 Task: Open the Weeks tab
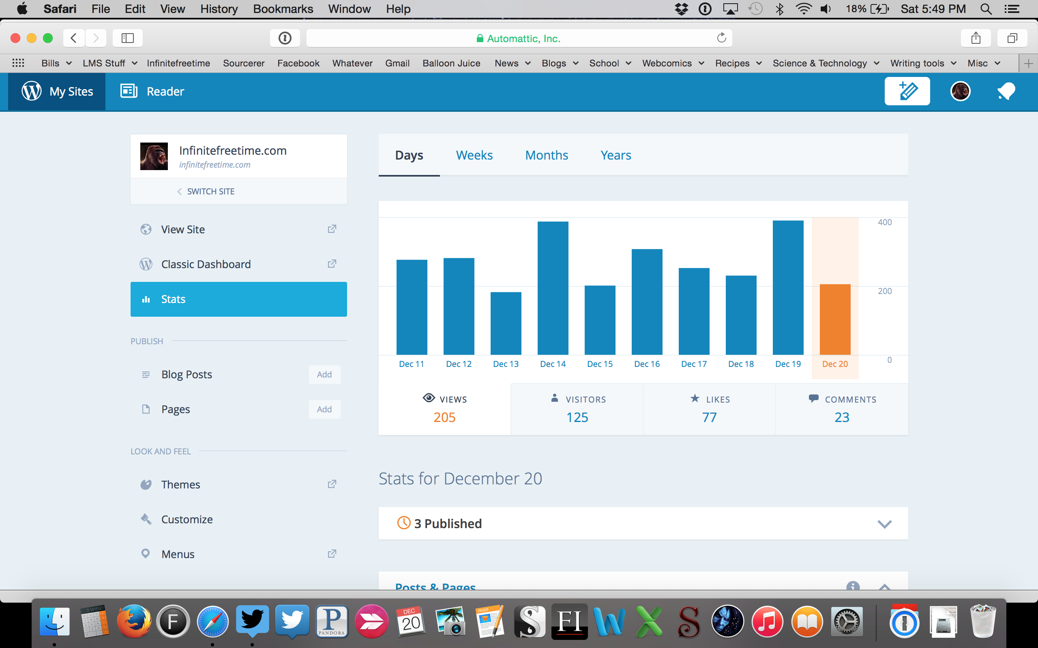pyautogui.click(x=474, y=155)
